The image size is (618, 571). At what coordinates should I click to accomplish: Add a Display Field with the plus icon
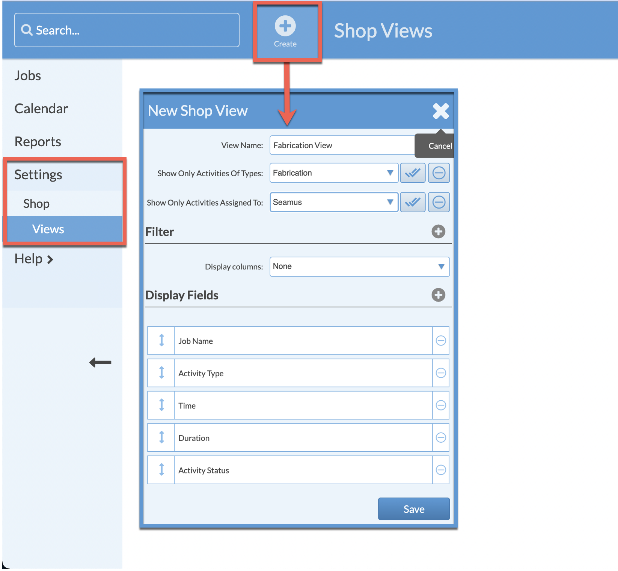point(438,296)
